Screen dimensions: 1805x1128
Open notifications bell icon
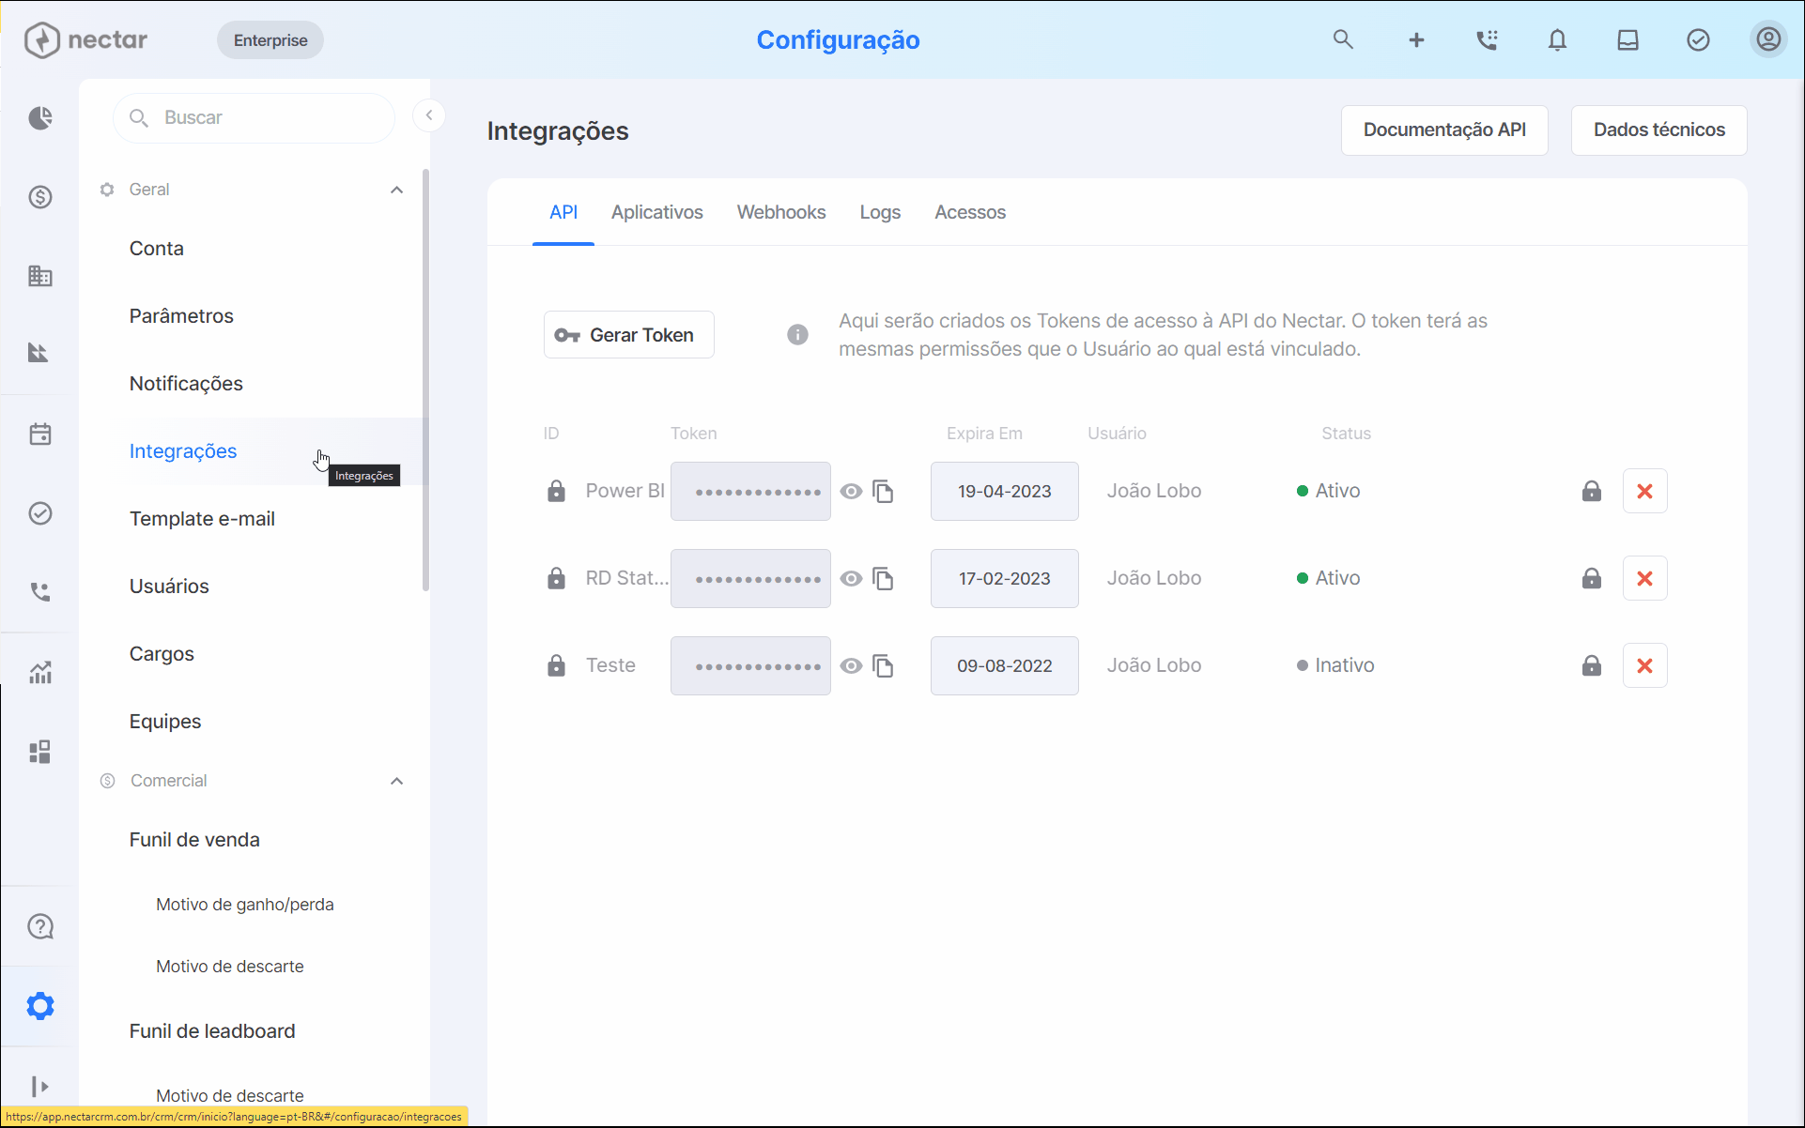point(1557,39)
